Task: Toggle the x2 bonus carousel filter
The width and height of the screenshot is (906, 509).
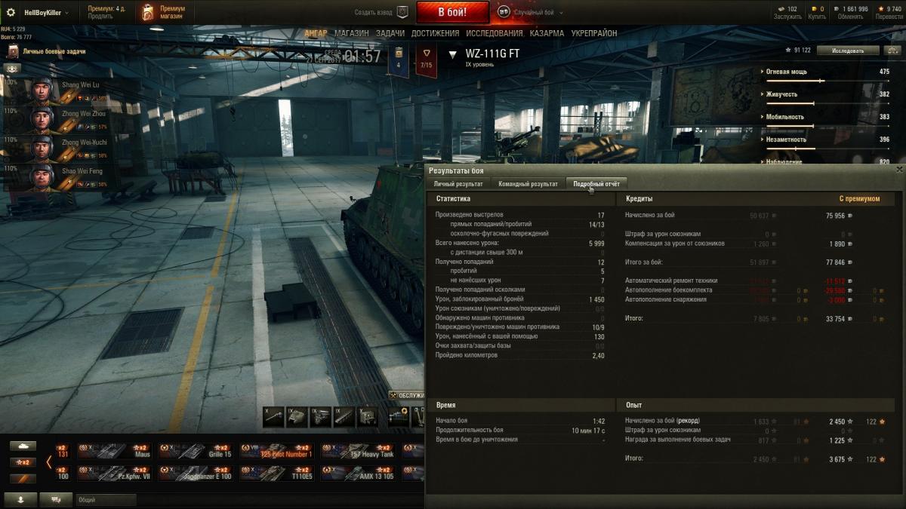Action: click(x=23, y=462)
